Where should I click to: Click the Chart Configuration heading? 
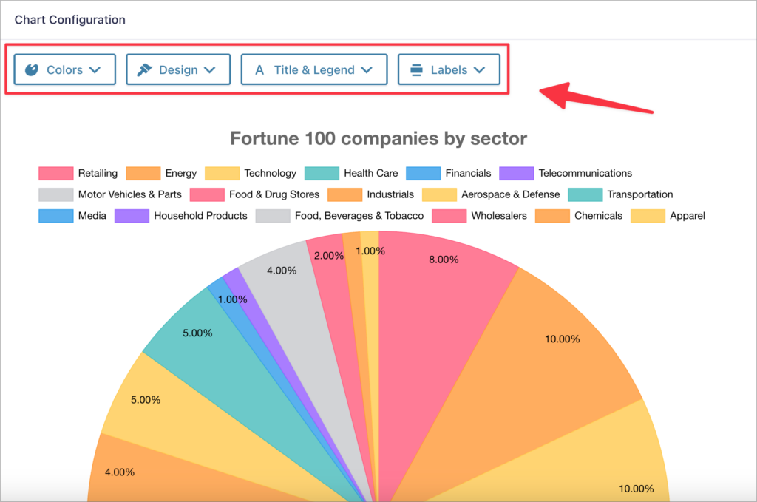pyautogui.click(x=70, y=20)
